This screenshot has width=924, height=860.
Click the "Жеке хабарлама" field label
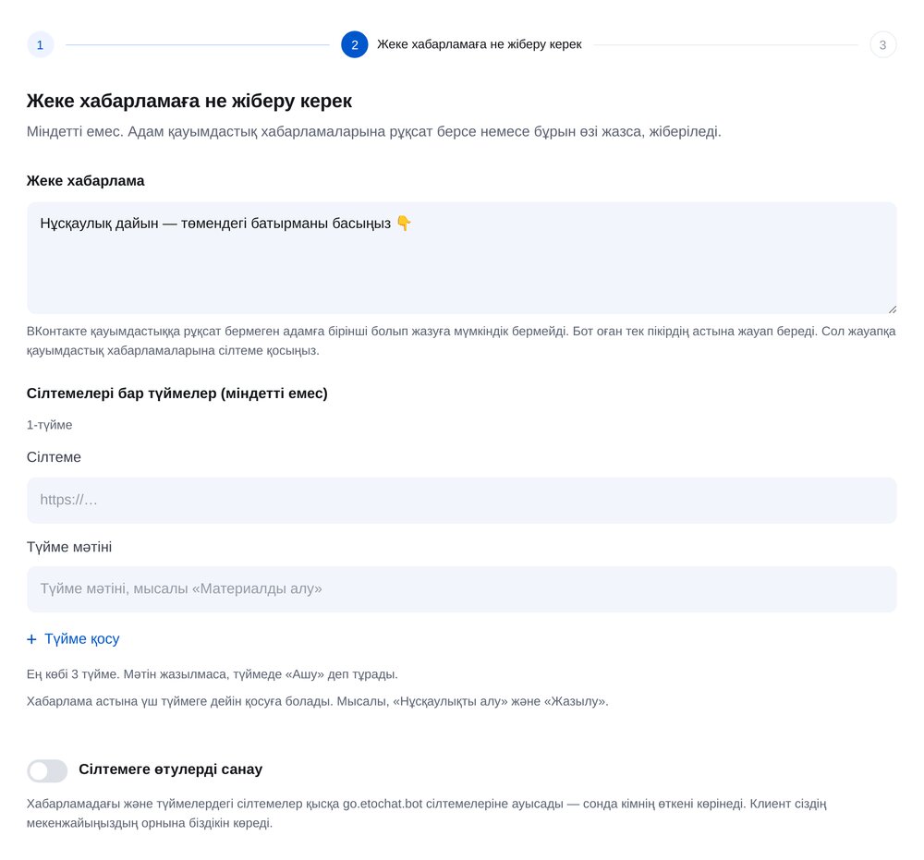tap(85, 181)
